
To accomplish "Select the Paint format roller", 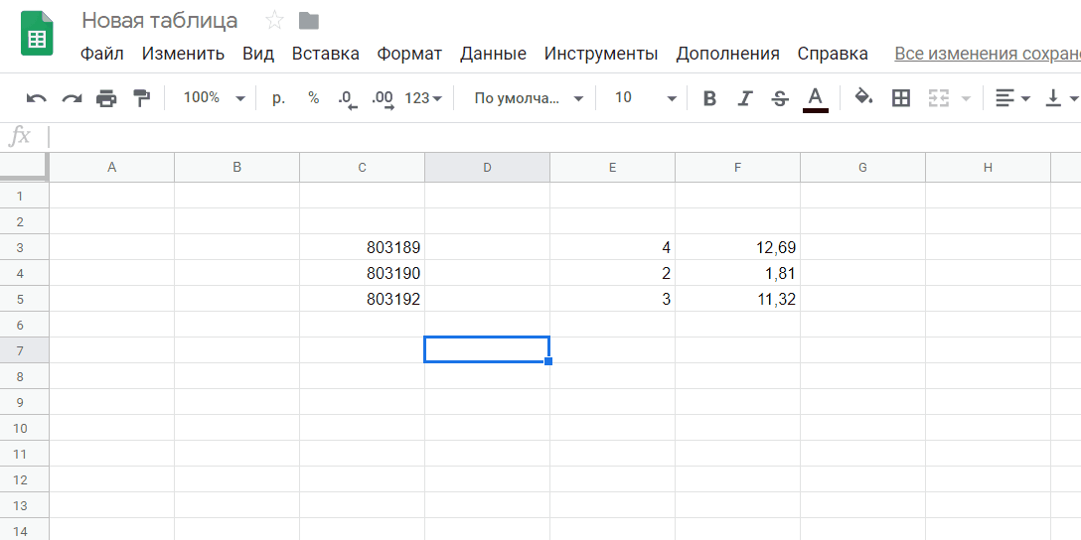I will 141,98.
